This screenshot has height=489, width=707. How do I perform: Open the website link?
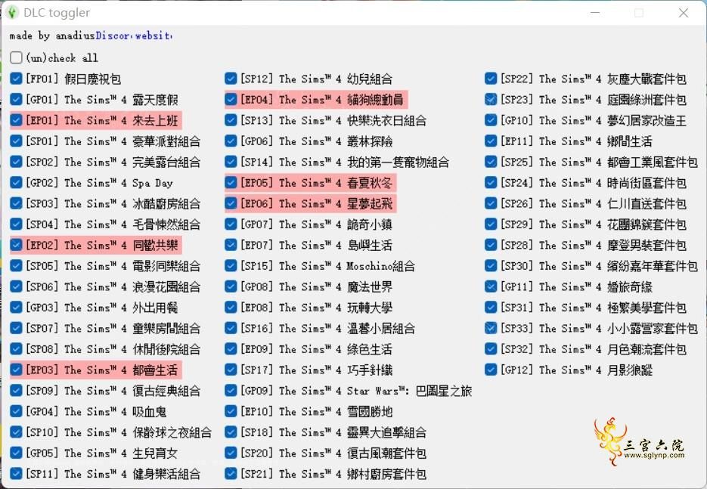point(153,36)
